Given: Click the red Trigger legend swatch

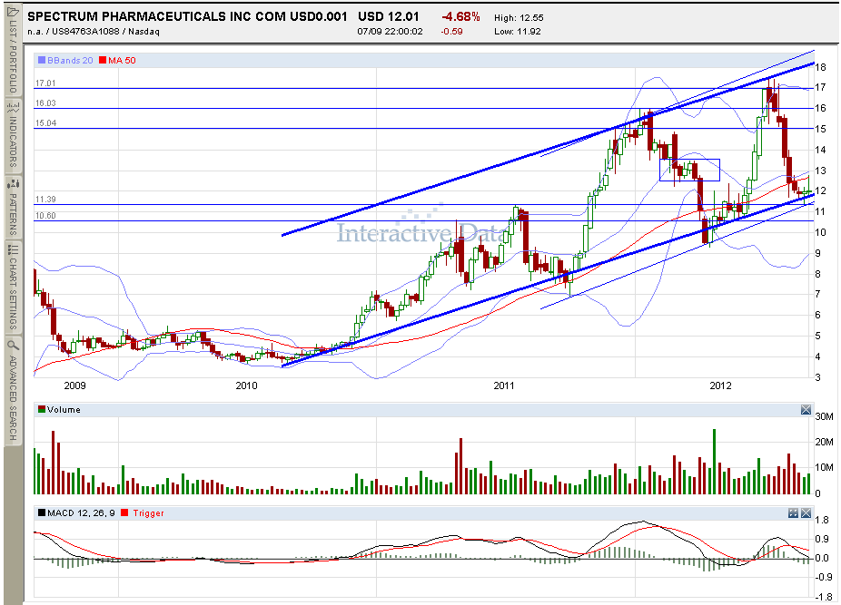Looking at the screenshot, I should pos(125,512).
